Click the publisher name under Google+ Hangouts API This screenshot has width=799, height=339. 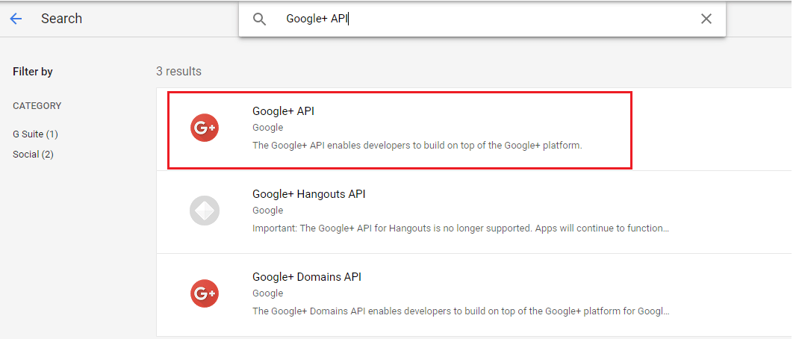pos(267,211)
